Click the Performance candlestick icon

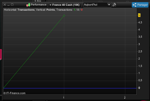click(28, 5)
